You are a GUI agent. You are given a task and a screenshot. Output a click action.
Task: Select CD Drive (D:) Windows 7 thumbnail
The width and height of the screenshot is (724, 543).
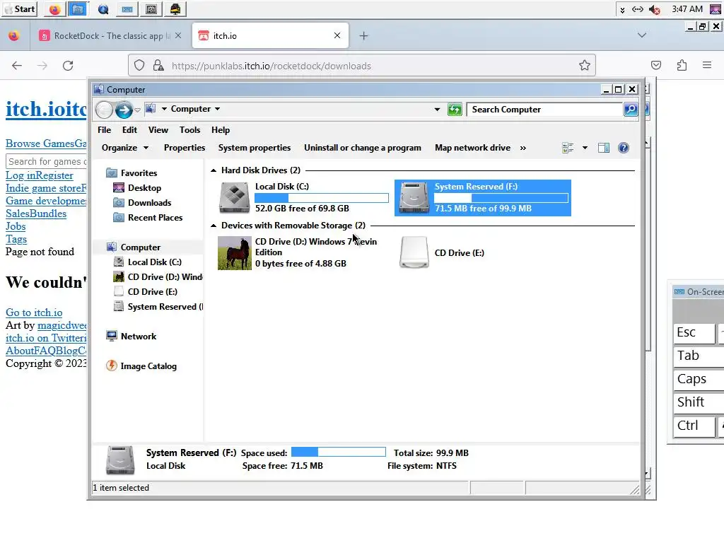pos(235,253)
